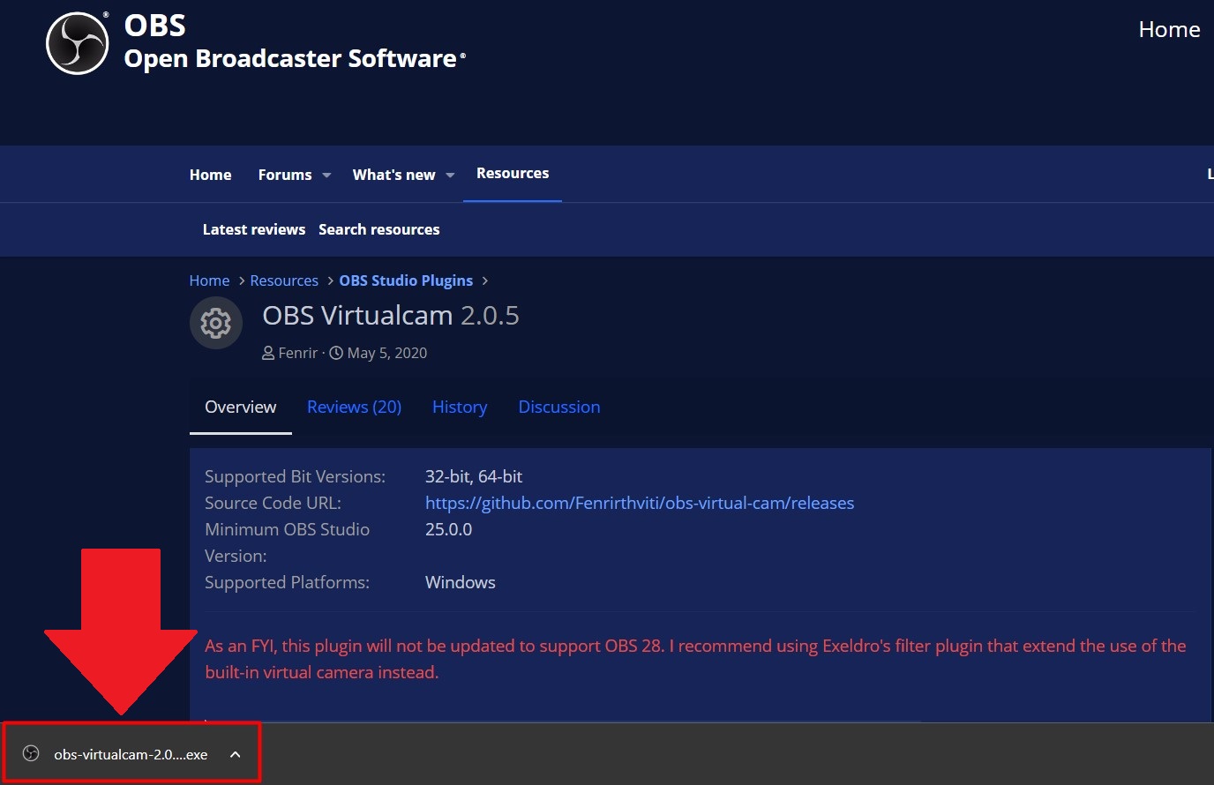
Task: Switch to the Discussion tab
Action: (558, 407)
